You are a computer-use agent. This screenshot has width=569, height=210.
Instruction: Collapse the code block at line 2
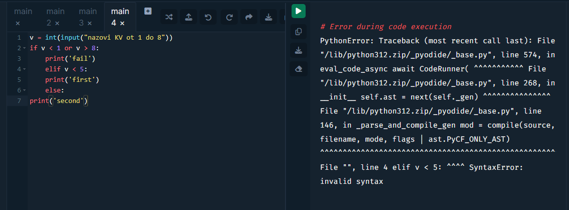pyautogui.click(x=25, y=48)
